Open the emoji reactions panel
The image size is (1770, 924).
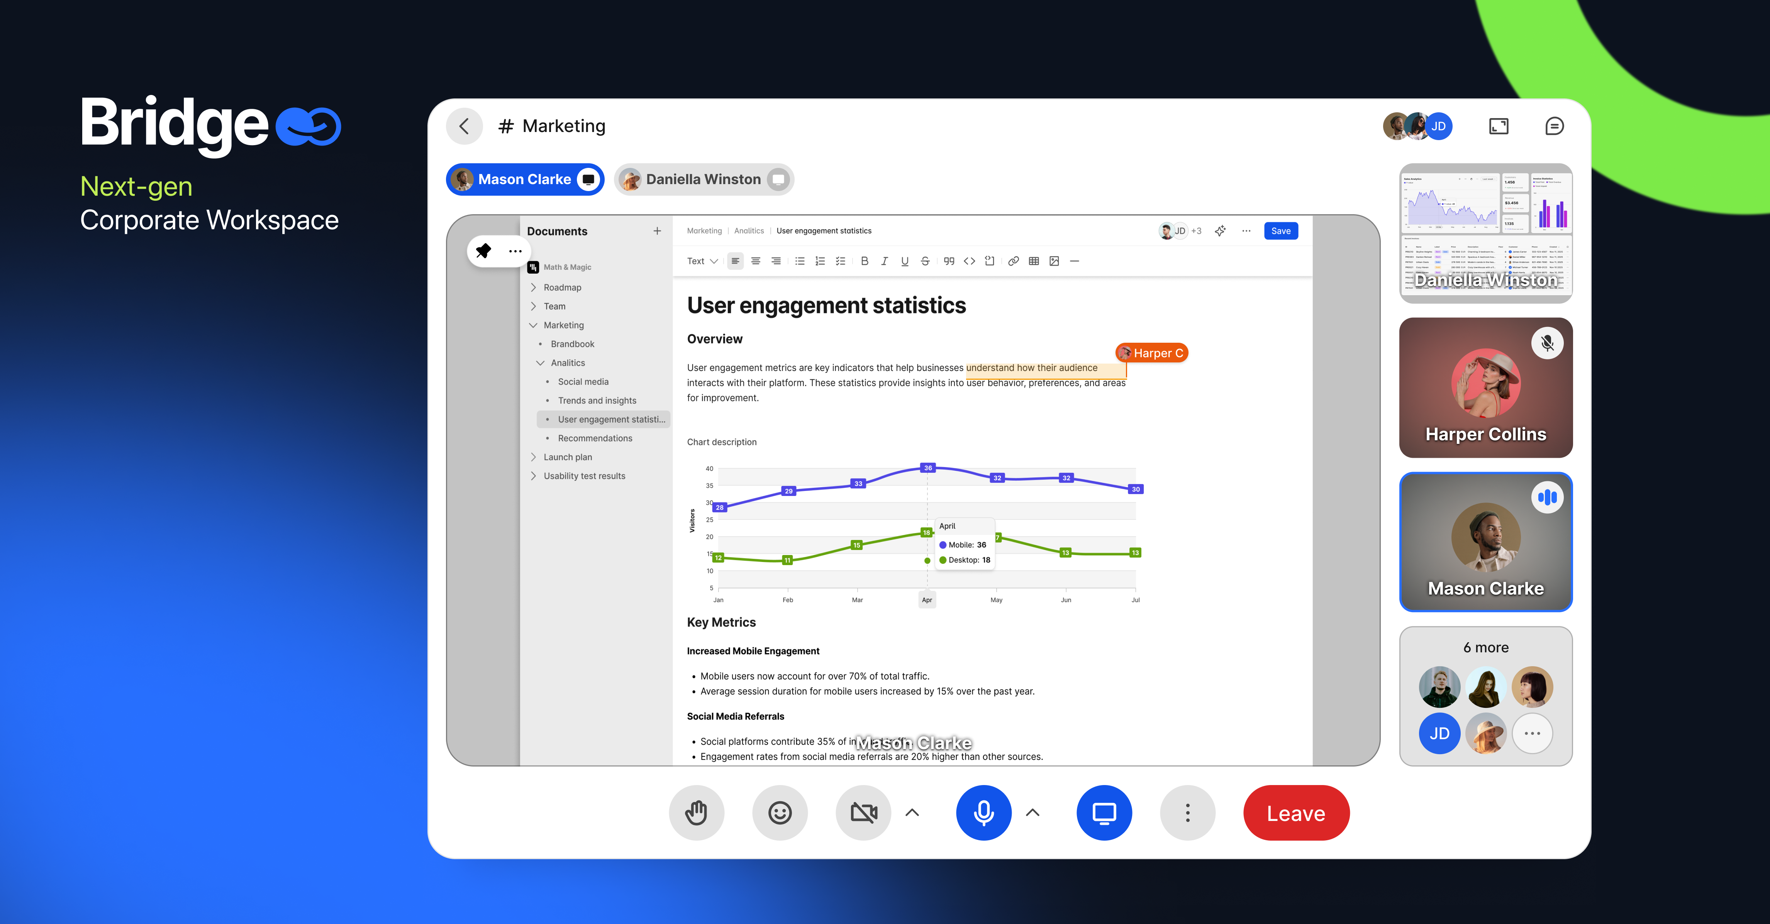(780, 813)
